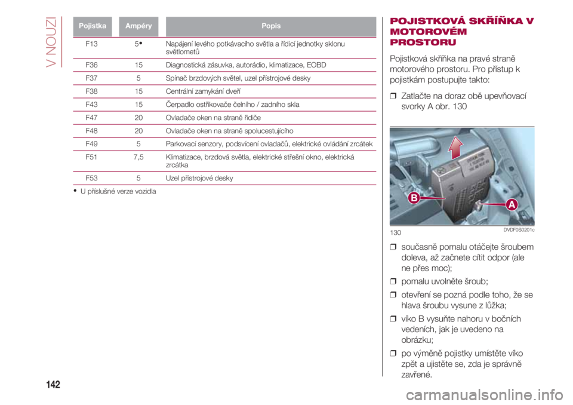Screen dimensions: 573x405
Task: Select fuse cell 'F47'
Action: pyautogui.click(x=91, y=118)
